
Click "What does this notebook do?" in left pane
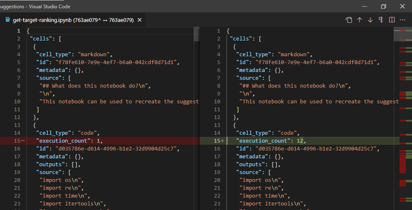click(x=95, y=86)
